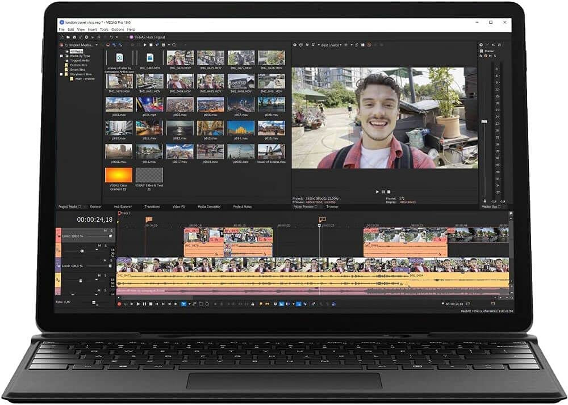Stop the video in the preview window
This screenshot has height=405, width=568.
(389, 192)
